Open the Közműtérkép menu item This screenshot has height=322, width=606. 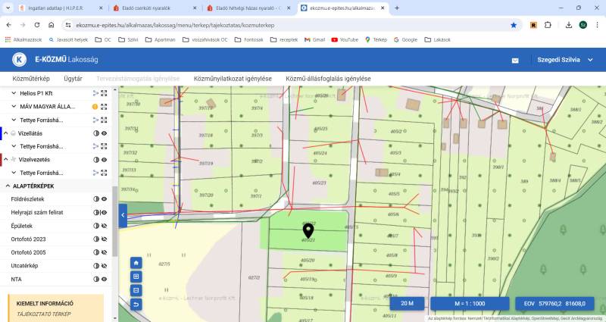pyautogui.click(x=31, y=79)
